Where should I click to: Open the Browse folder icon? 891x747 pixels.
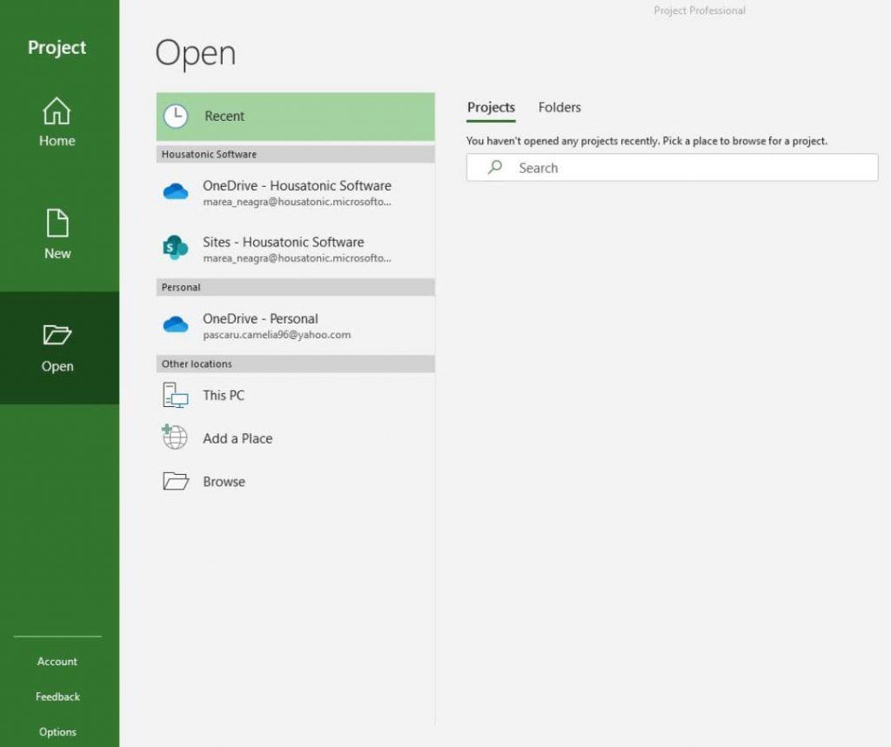(174, 480)
